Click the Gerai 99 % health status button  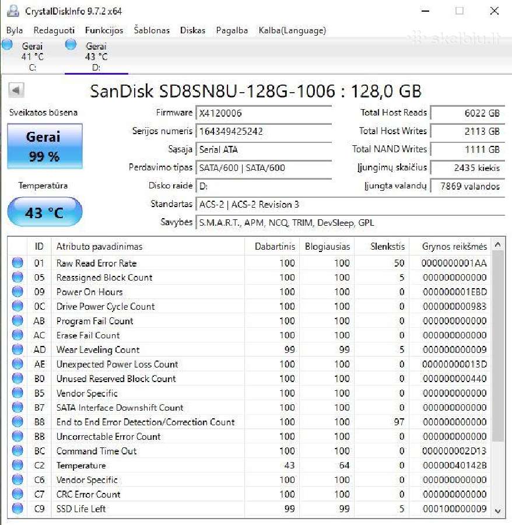tap(45, 146)
